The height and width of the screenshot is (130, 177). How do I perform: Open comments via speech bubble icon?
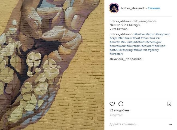tap(121, 104)
